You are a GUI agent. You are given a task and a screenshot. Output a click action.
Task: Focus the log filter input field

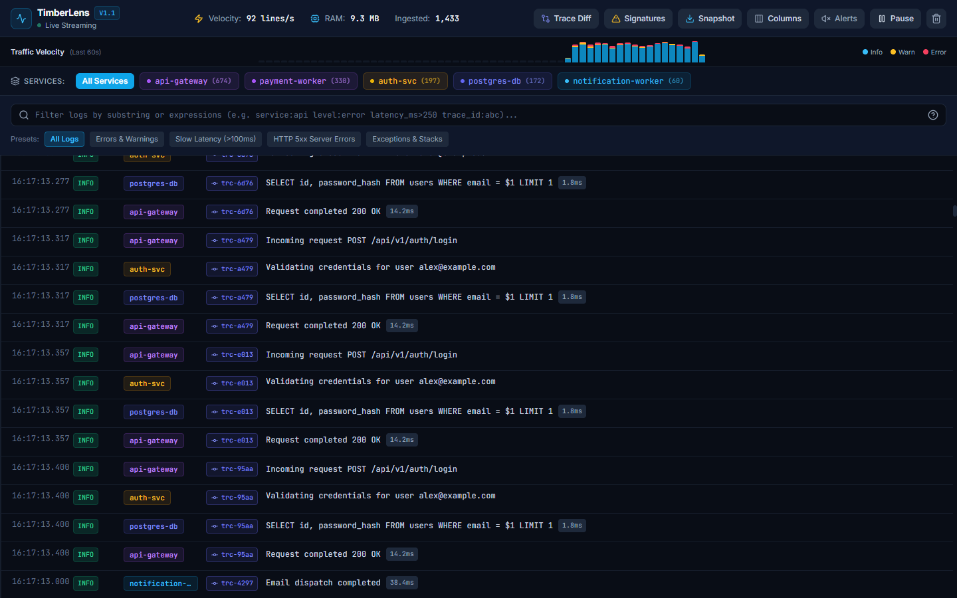tap(478, 115)
